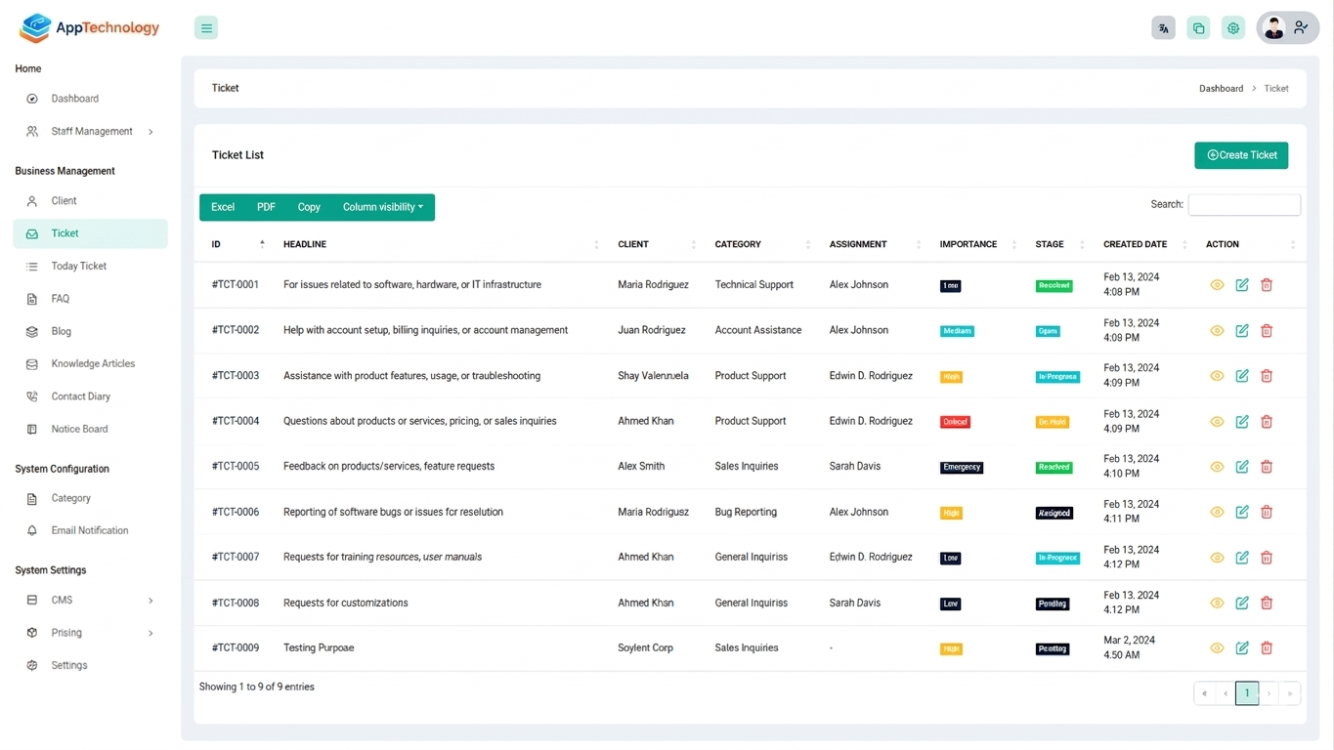
Task: Click edit icon for ticket #TCT-0006
Action: pyautogui.click(x=1242, y=512)
